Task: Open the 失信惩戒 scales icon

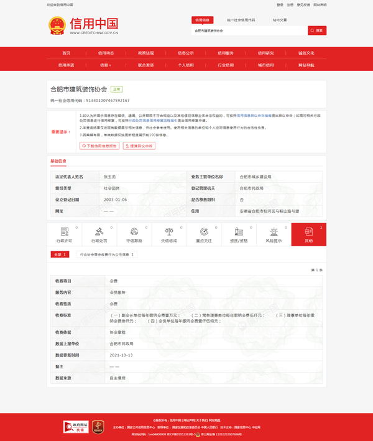Action: (169, 231)
